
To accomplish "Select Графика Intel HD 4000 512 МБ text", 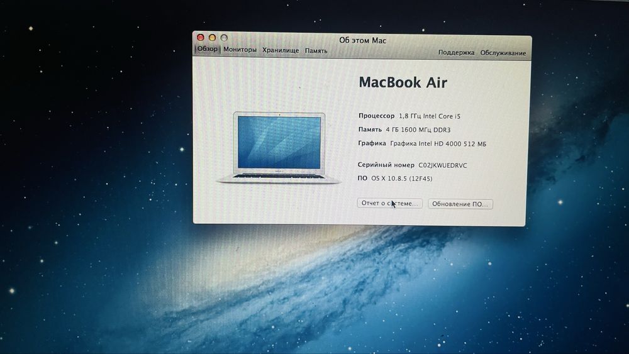I will [x=438, y=144].
